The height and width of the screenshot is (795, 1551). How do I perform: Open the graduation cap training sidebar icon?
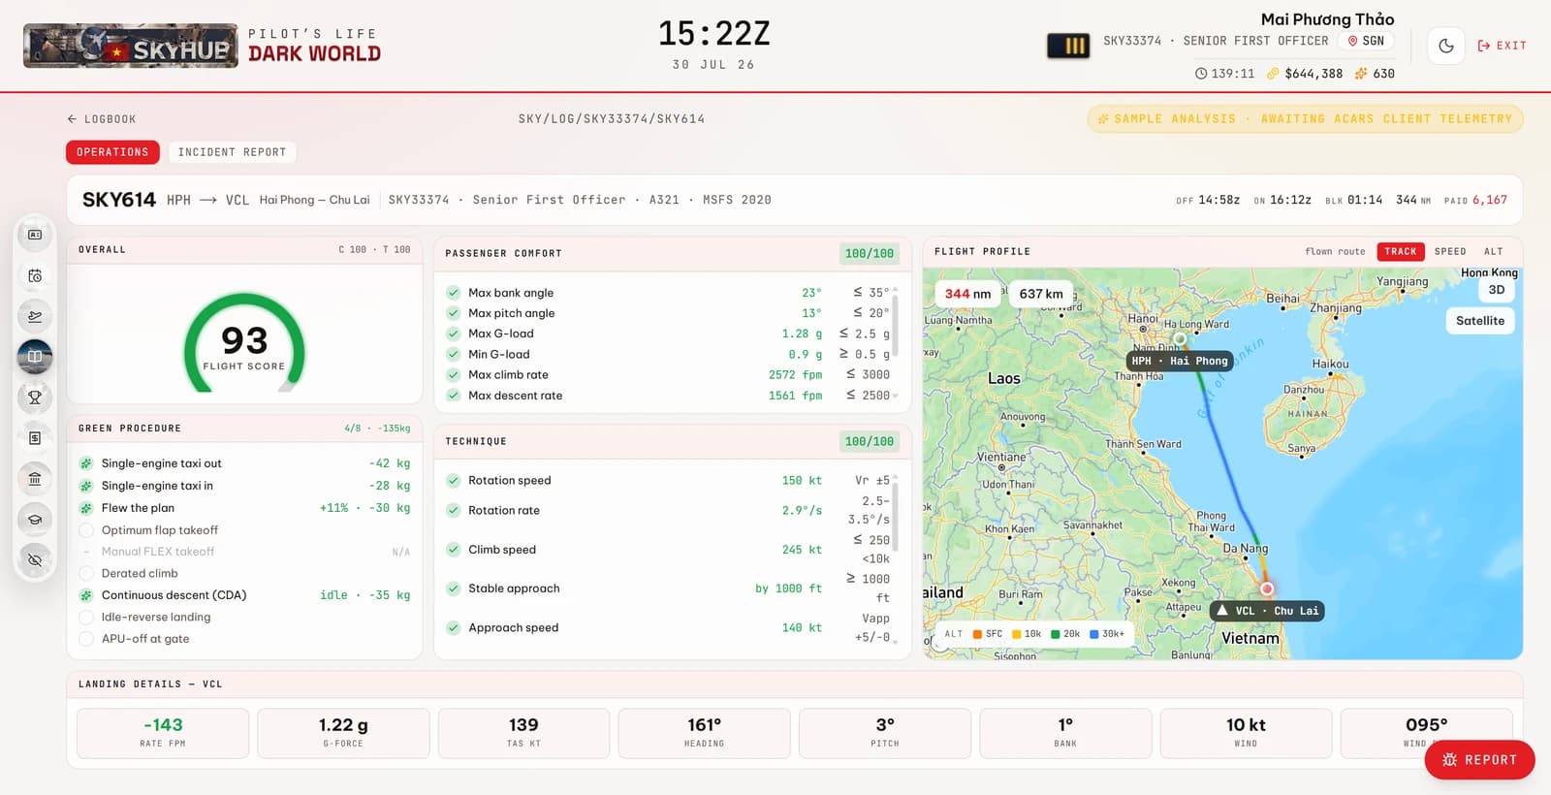tap(35, 520)
